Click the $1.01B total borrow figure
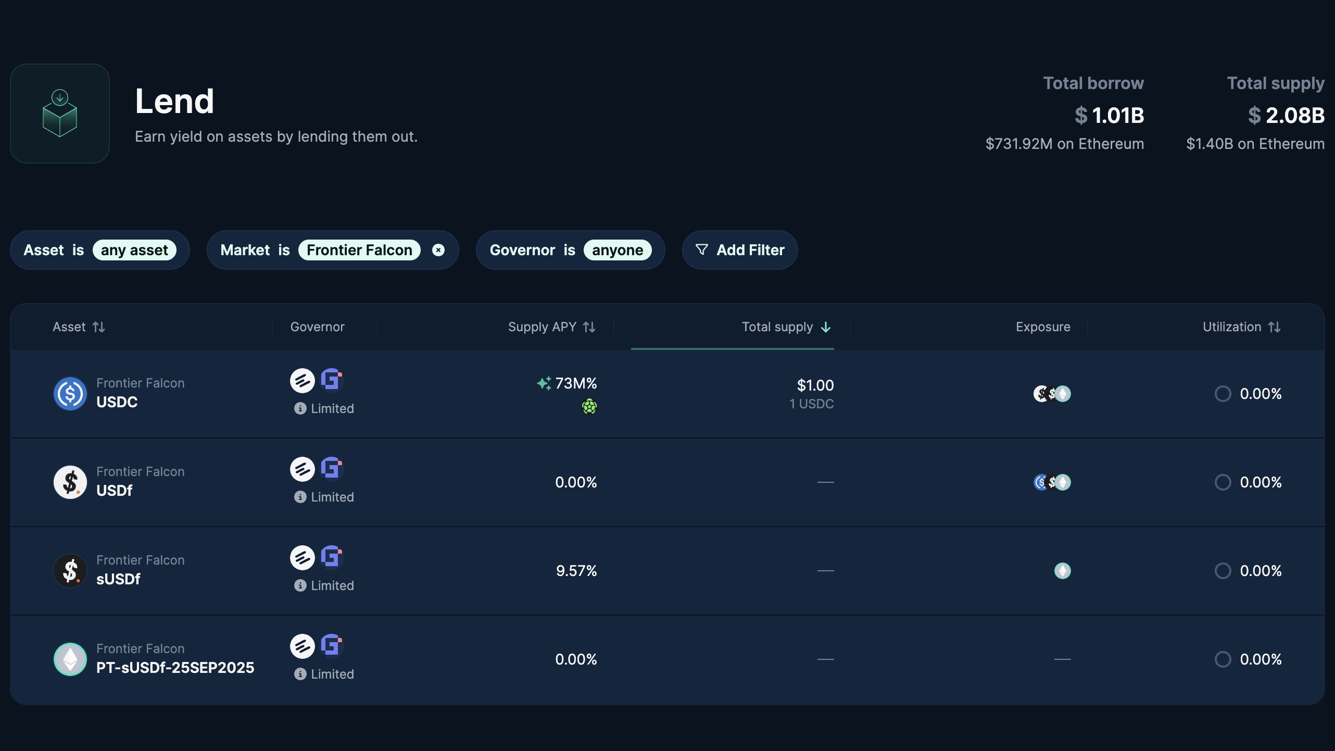 coord(1110,116)
